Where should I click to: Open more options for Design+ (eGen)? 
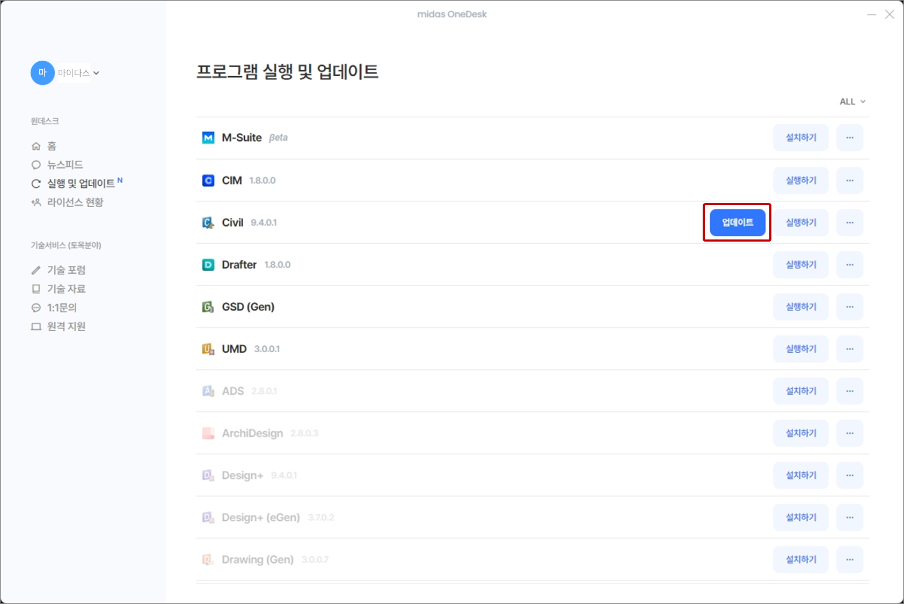(x=850, y=518)
